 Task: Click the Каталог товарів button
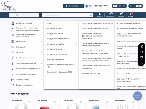tap(24, 15)
